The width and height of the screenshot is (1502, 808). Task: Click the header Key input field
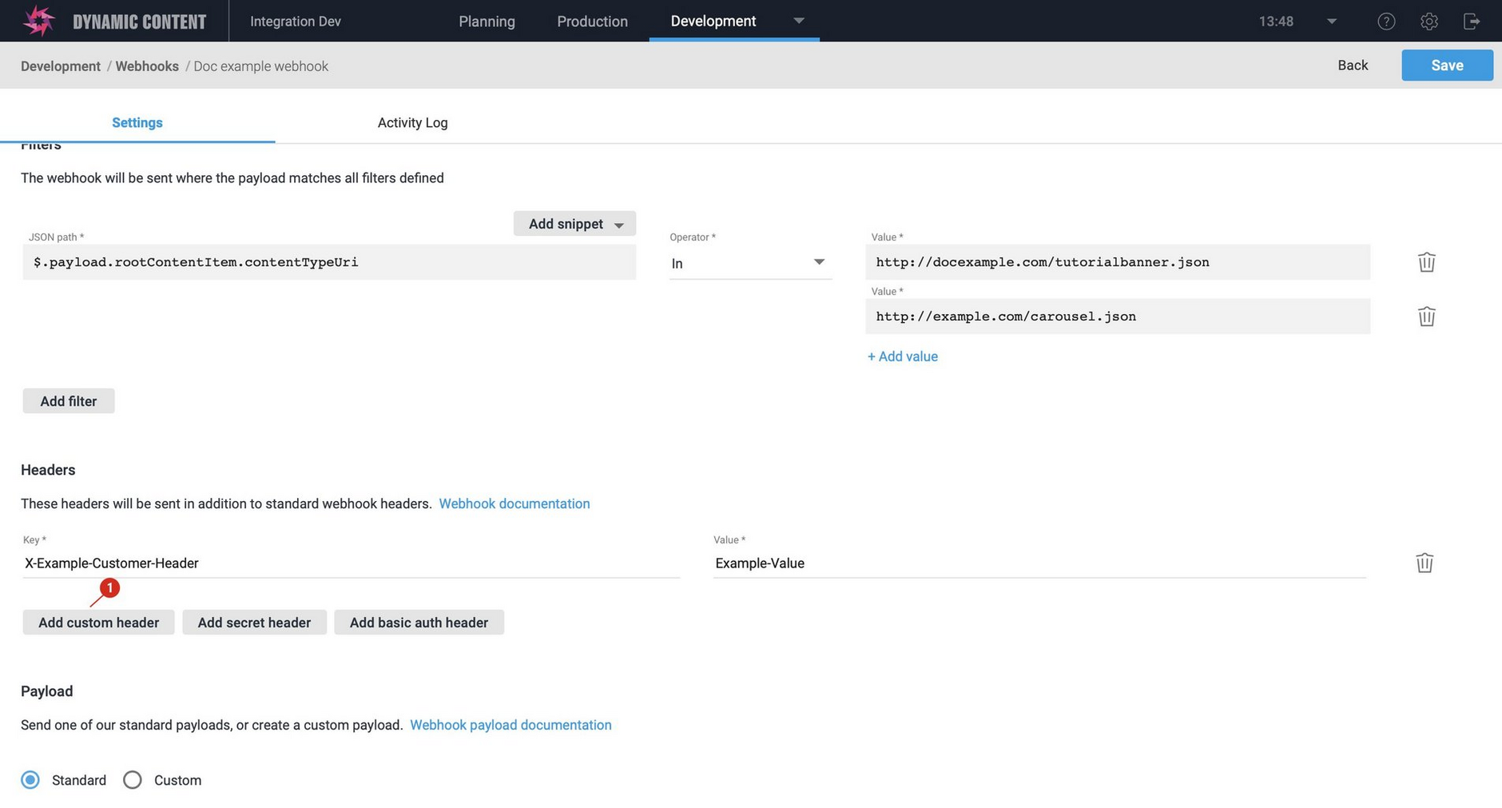tap(352, 563)
